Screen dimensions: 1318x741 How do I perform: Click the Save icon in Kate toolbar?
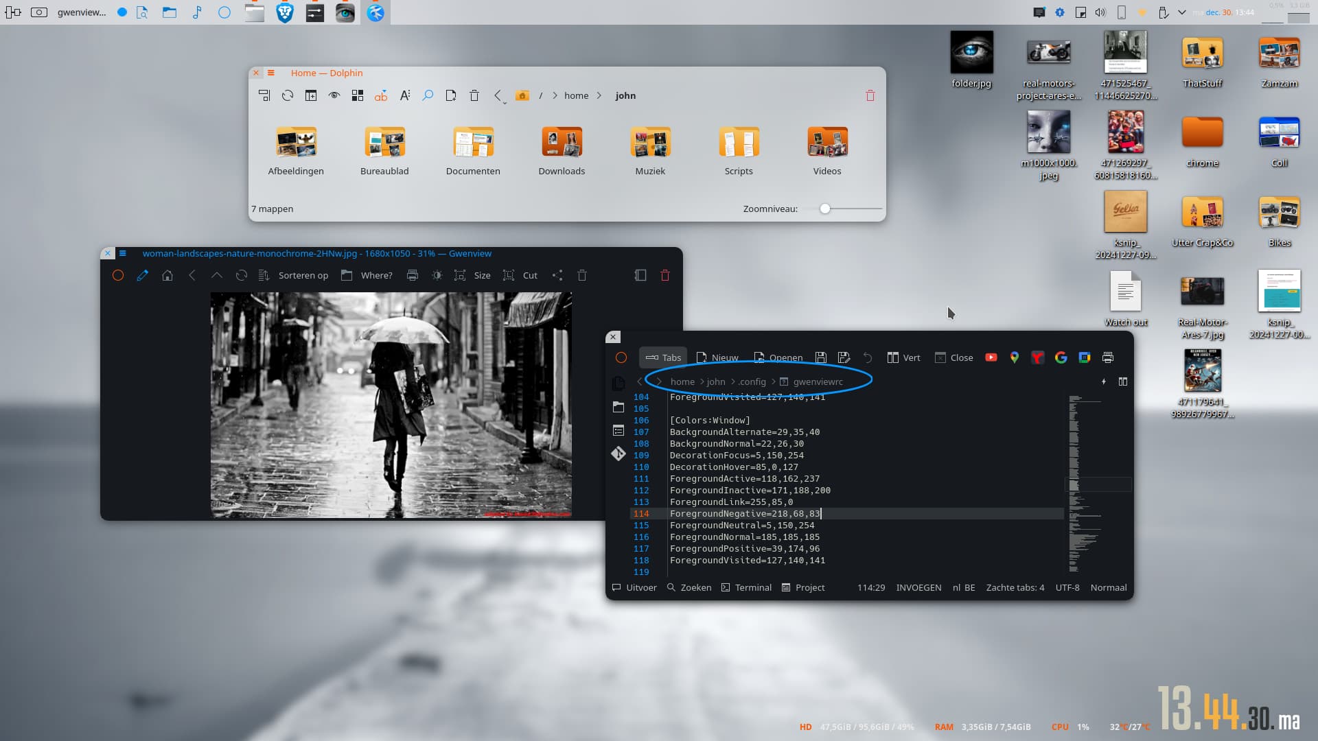click(x=820, y=357)
